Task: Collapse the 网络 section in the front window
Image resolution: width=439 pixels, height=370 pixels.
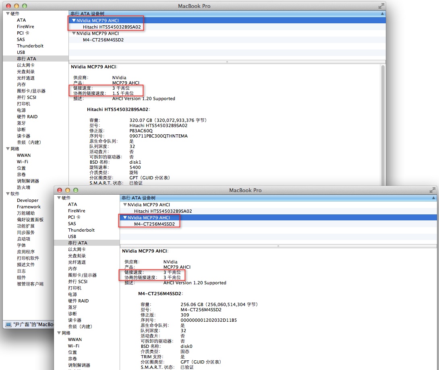Action: click(59, 333)
